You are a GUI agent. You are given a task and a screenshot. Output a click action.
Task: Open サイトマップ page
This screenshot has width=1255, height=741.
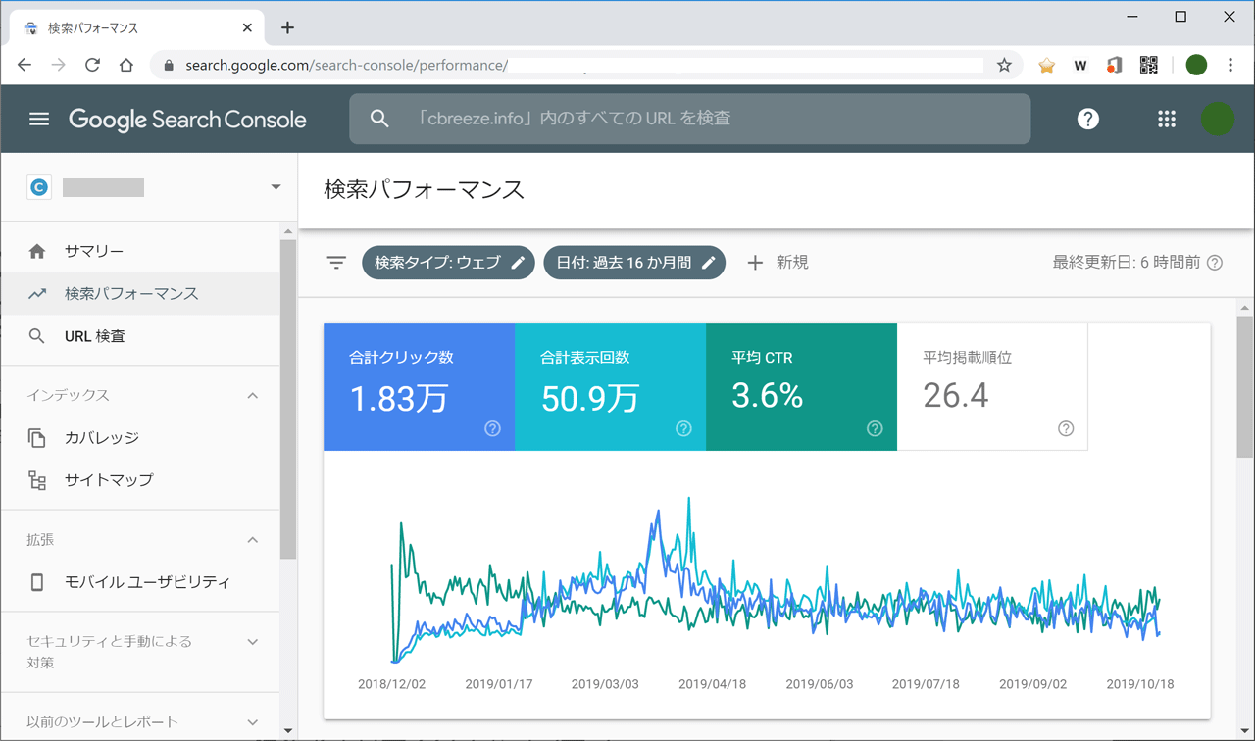click(141, 480)
